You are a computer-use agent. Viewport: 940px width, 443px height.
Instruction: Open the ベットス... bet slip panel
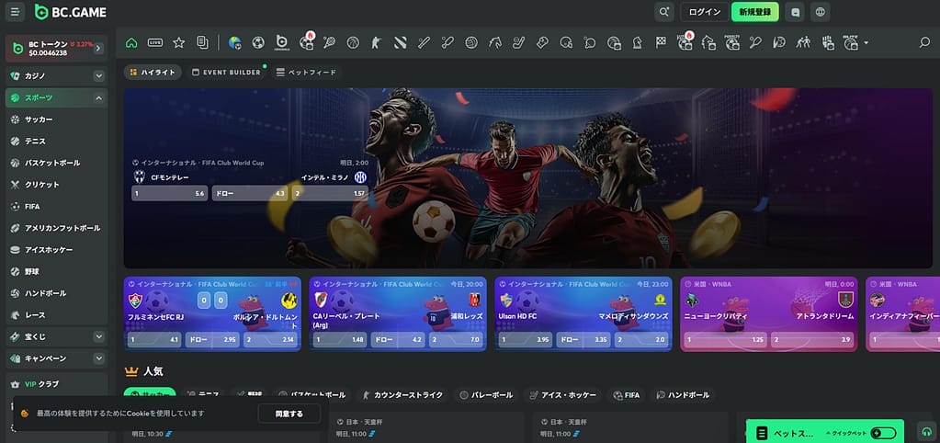[x=825, y=432]
